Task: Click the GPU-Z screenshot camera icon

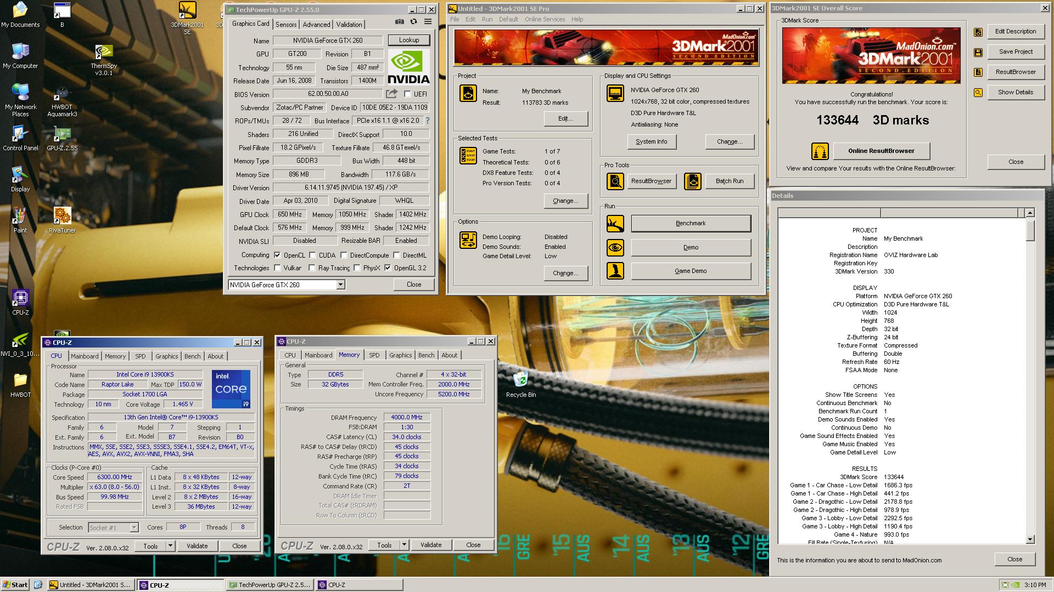Action: pyautogui.click(x=400, y=22)
